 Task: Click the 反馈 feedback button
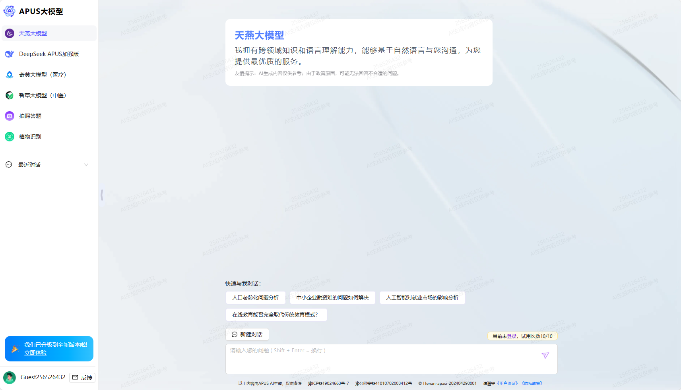click(82, 378)
